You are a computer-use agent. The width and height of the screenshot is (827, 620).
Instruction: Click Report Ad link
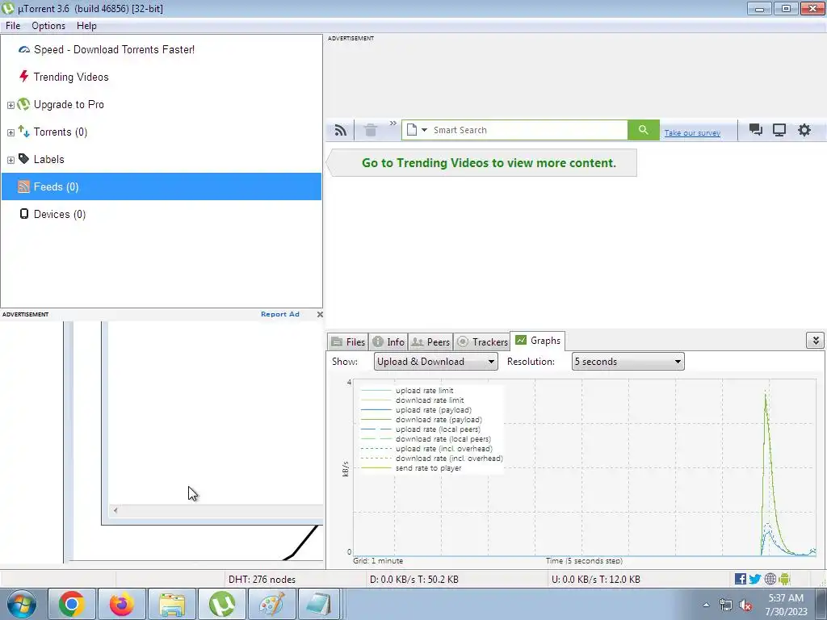pos(280,314)
